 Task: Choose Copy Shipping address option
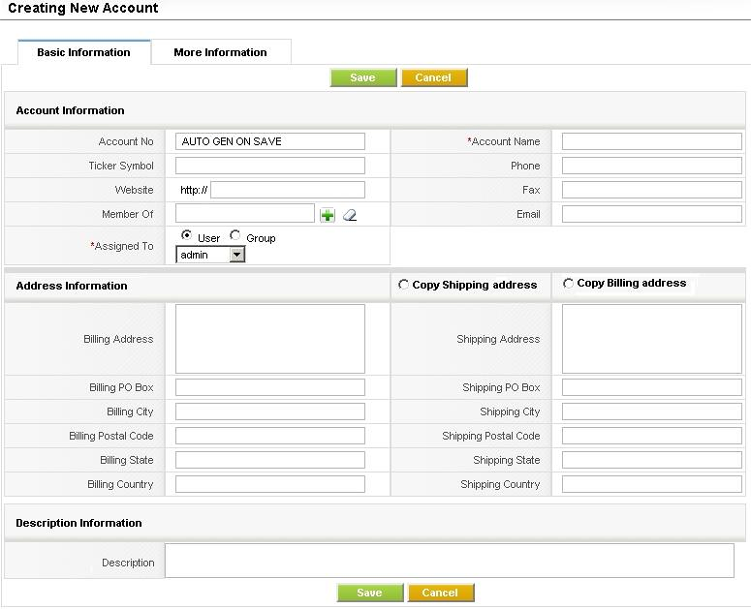403,285
